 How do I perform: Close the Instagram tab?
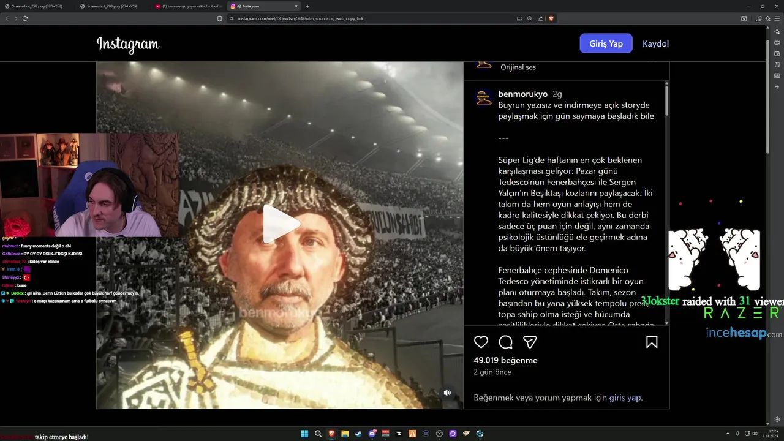point(296,6)
